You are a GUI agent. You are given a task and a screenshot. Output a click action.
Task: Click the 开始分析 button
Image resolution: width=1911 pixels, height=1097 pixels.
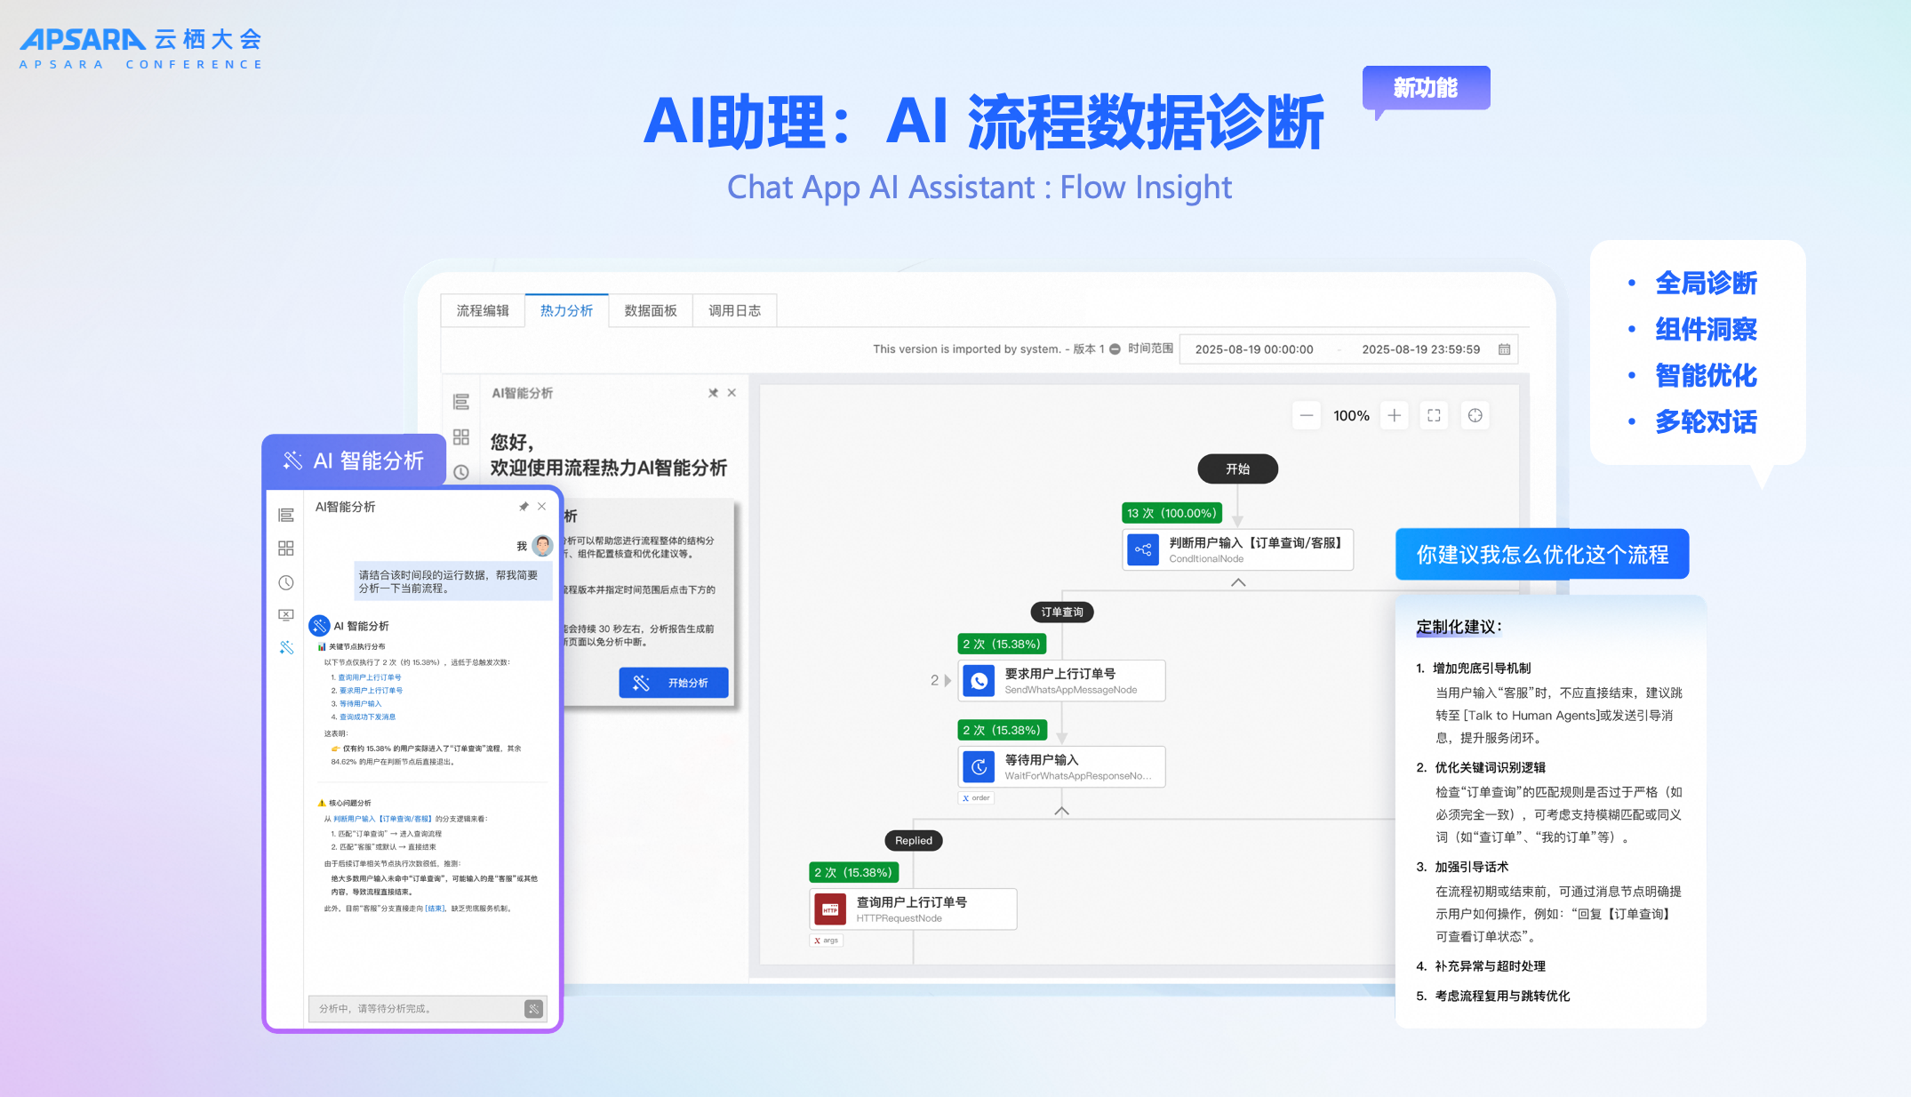pos(674,683)
